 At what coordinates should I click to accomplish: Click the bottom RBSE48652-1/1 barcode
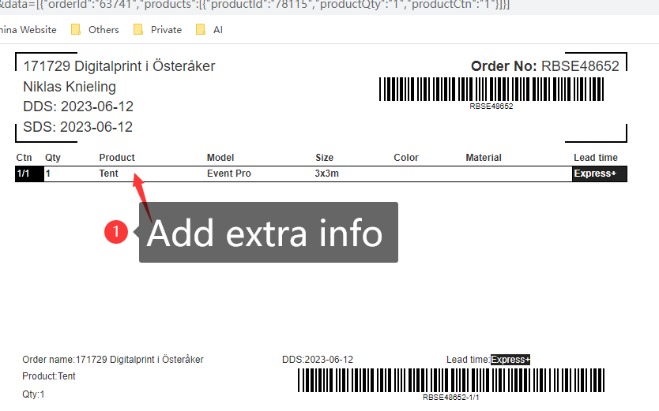click(x=450, y=381)
